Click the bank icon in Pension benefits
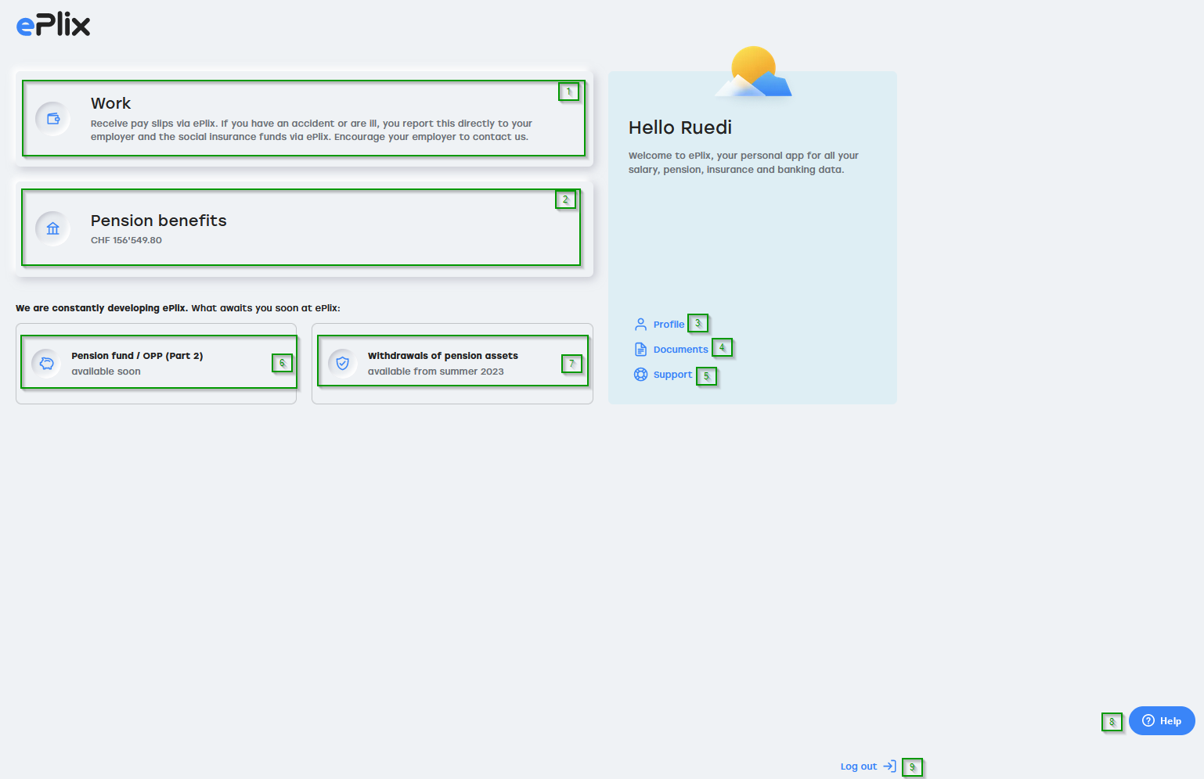Image resolution: width=1204 pixels, height=779 pixels. pyautogui.click(x=53, y=228)
